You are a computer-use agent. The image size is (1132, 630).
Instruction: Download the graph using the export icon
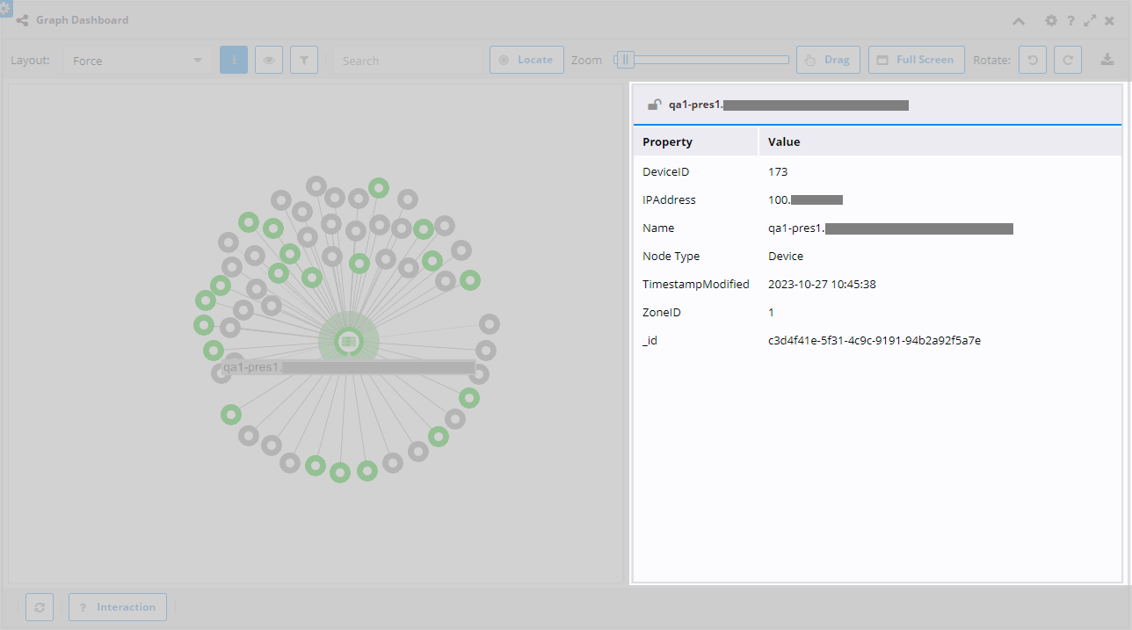1107,59
